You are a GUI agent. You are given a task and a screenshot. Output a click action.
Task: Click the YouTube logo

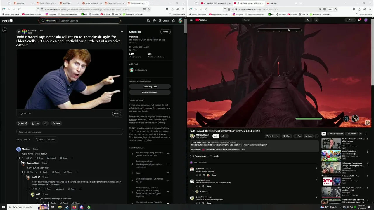pos(201,20)
